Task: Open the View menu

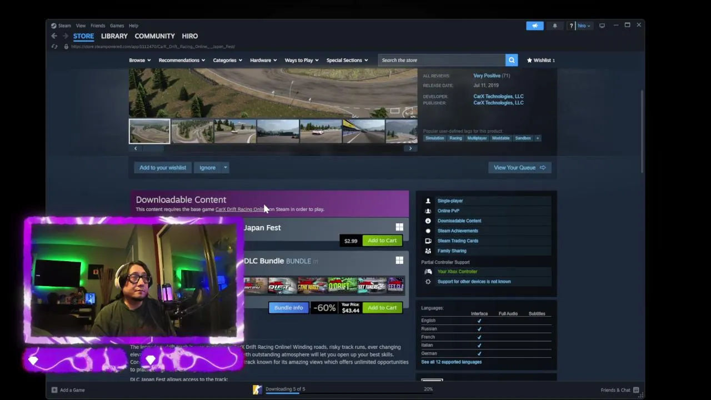Action: (81, 26)
